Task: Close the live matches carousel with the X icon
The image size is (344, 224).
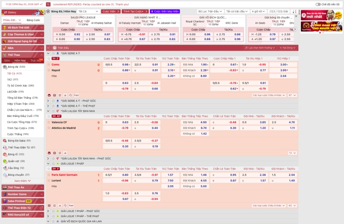Action: tap(296, 16)
